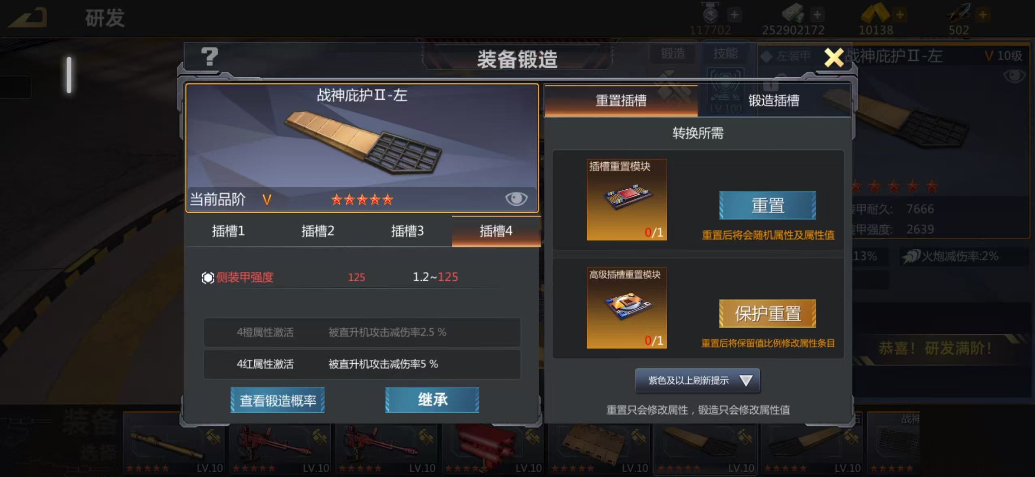Select the 插槽1 tab

pyautogui.click(x=228, y=231)
